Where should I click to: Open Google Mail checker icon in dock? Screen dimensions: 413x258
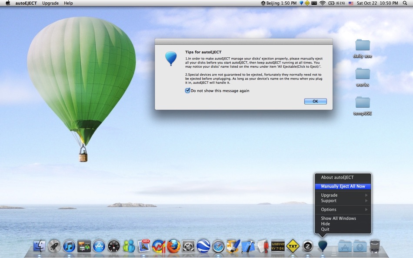point(159,246)
